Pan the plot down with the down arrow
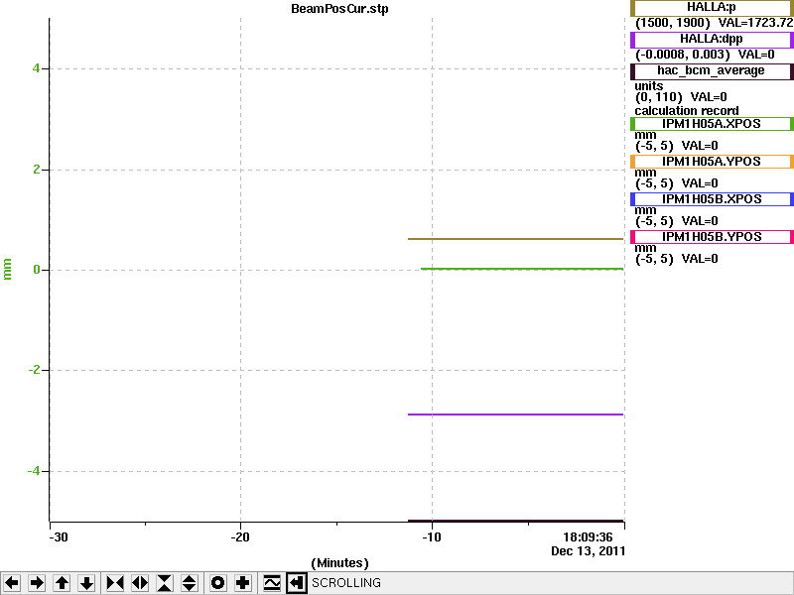 (86, 583)
